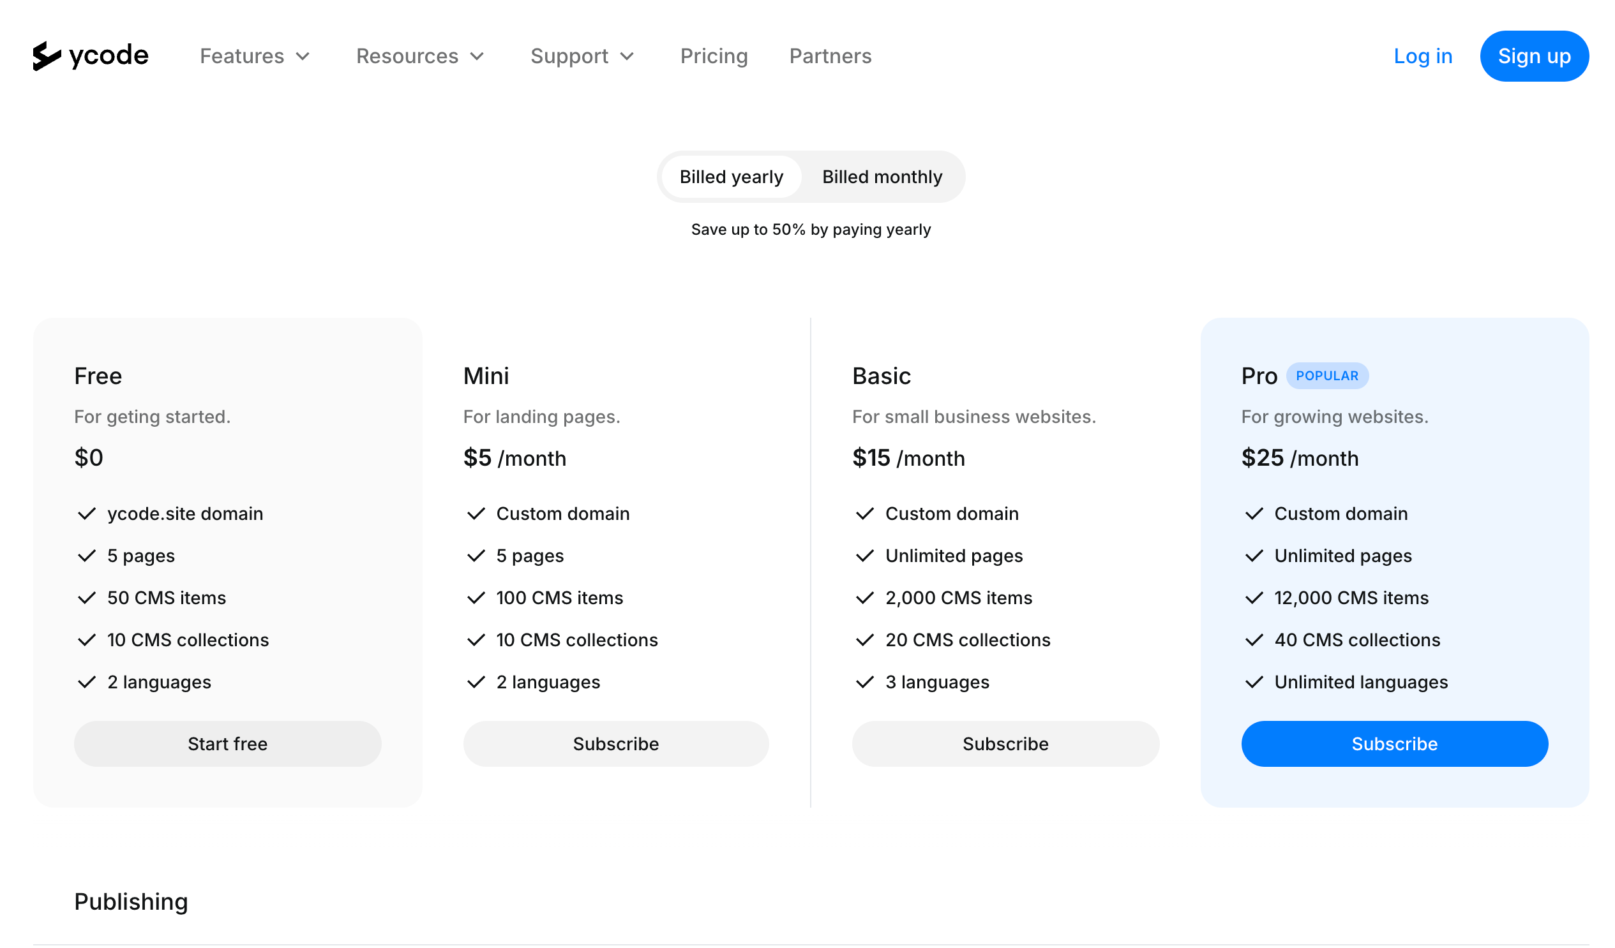1615x948 pixels.
Task: Click the blue Sign up button
Action: point(1533,56)
